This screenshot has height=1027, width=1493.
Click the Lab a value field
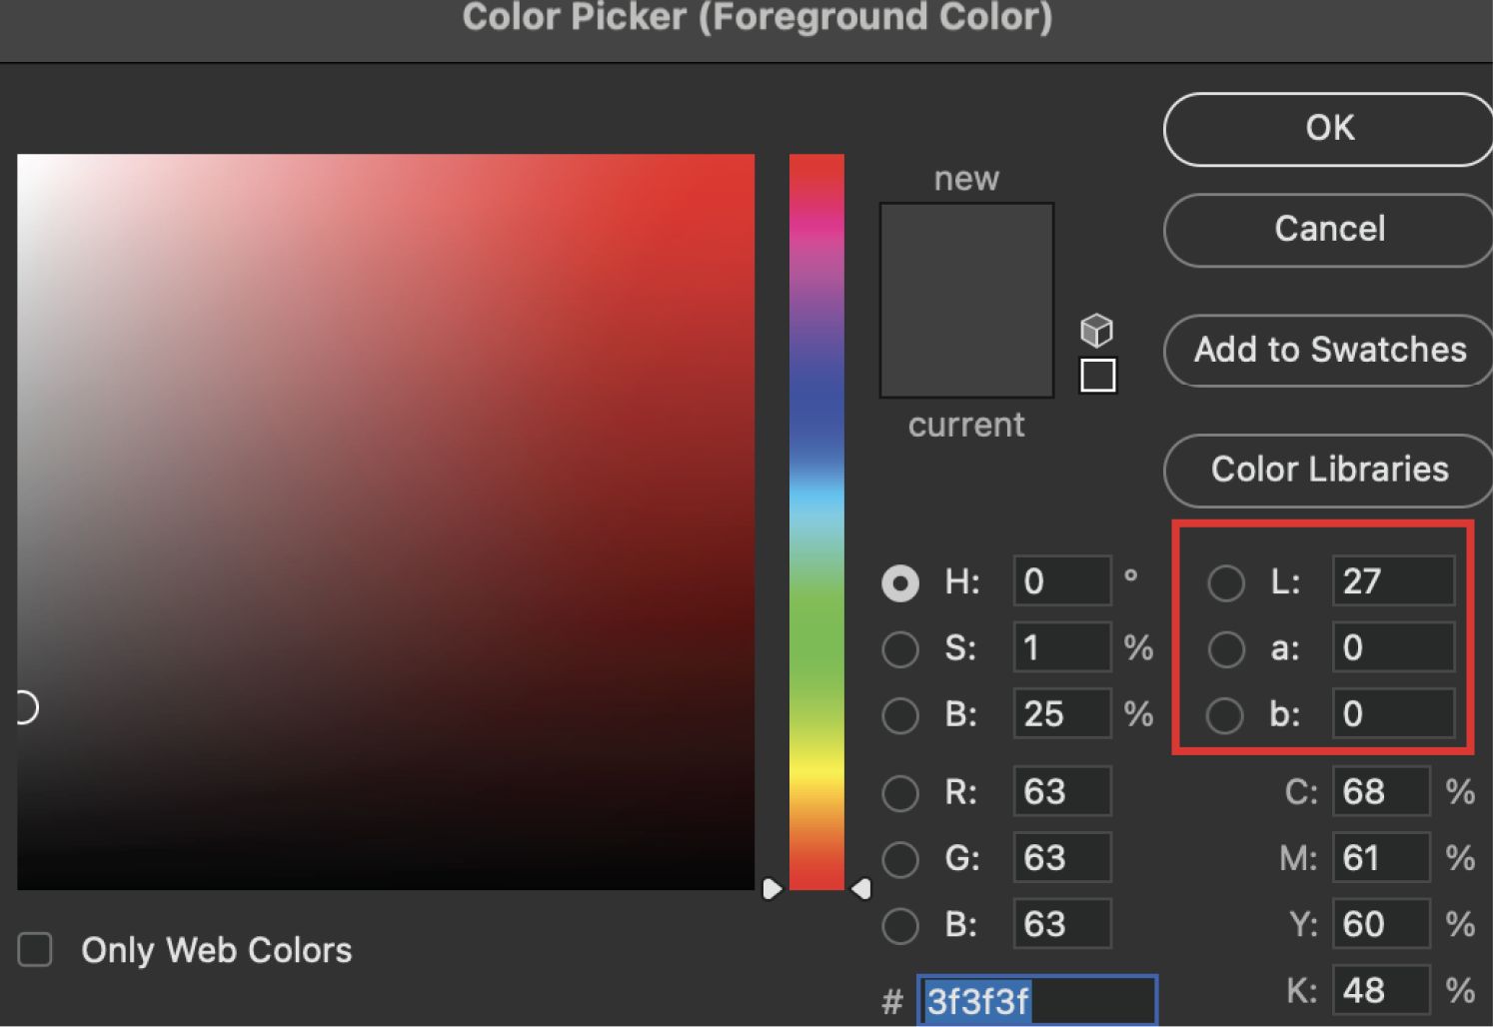1393,646
